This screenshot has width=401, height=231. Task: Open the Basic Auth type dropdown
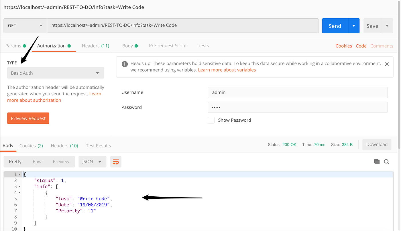pos(55,73)
